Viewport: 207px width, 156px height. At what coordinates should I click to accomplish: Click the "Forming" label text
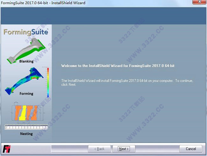tap(26, 93)
